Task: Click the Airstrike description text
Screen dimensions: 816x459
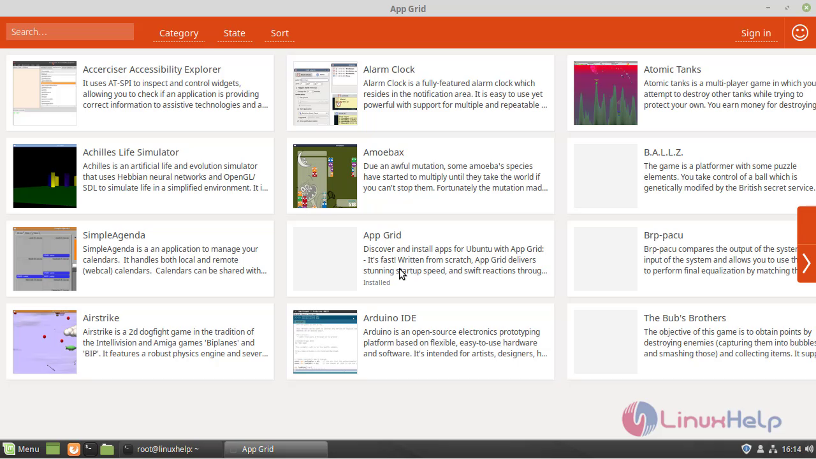Action: click(175, 343)
